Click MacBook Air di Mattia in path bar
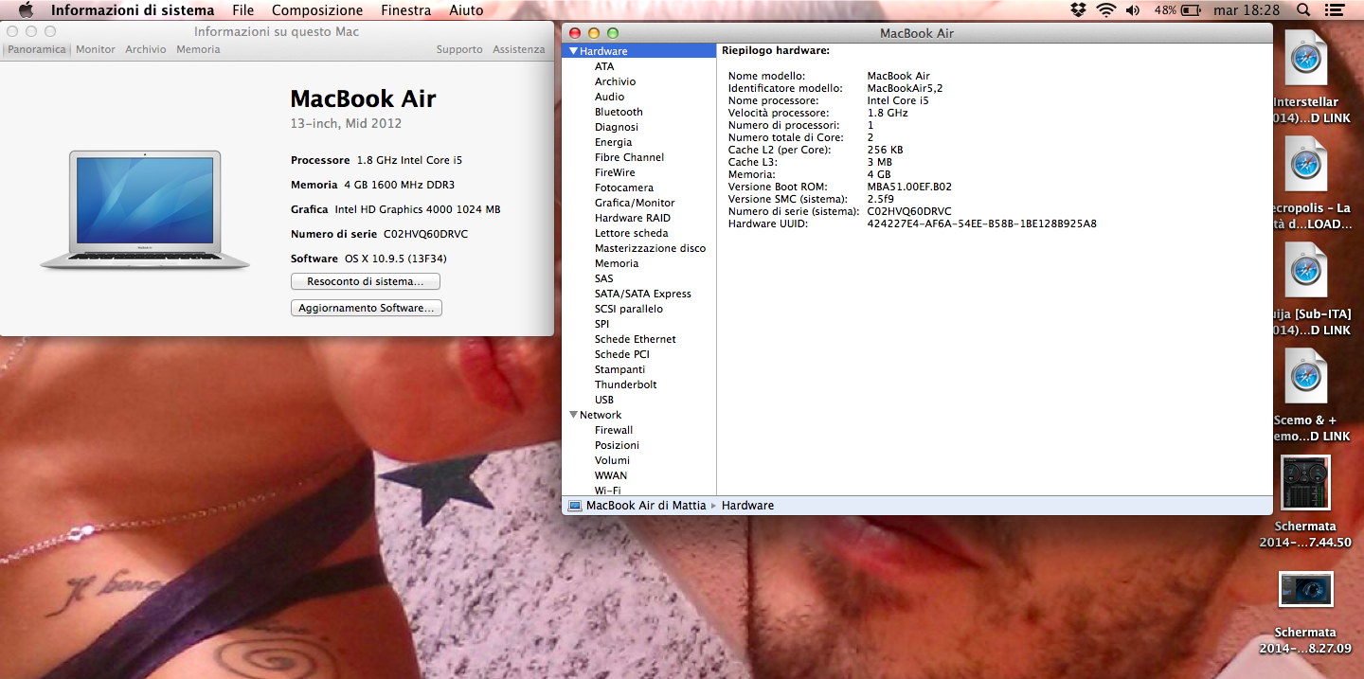Viewport: 1364px width, 679px height. pos(646,506)
